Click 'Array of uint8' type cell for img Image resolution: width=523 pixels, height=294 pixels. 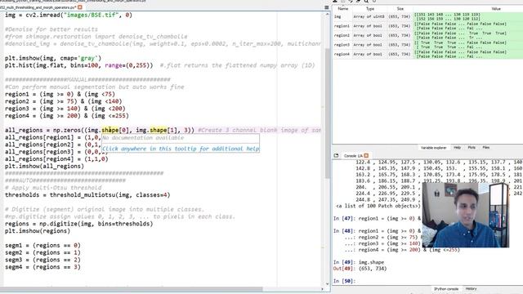pos(369,16)
